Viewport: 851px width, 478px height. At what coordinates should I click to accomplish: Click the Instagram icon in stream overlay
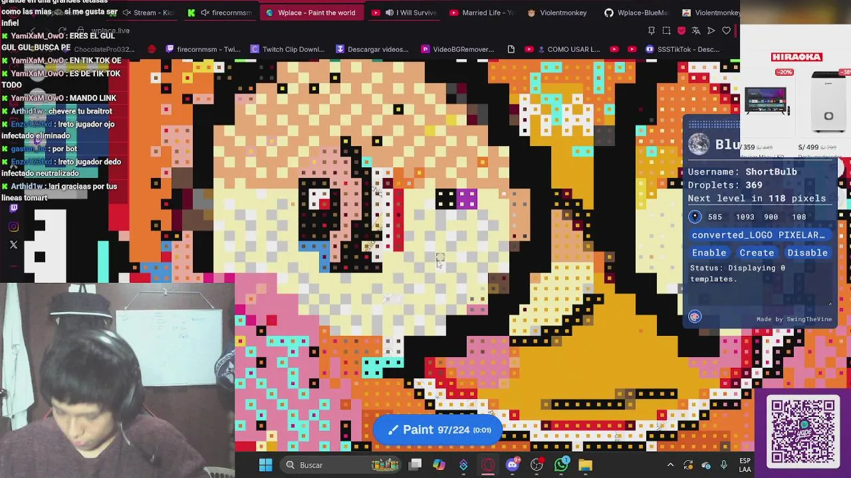(13, 226)
